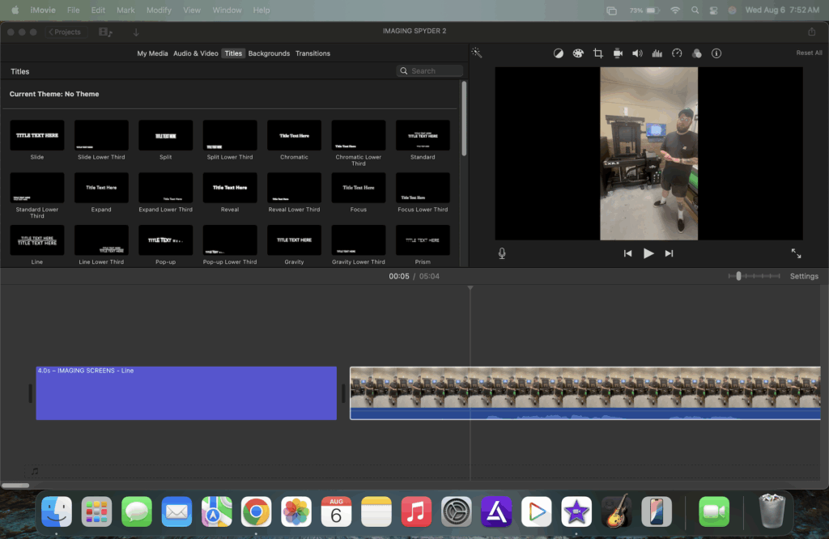Viewport: 829px width, 539px height.
Task: Open the Color Correction palette icon
Action: pos(578,53)
